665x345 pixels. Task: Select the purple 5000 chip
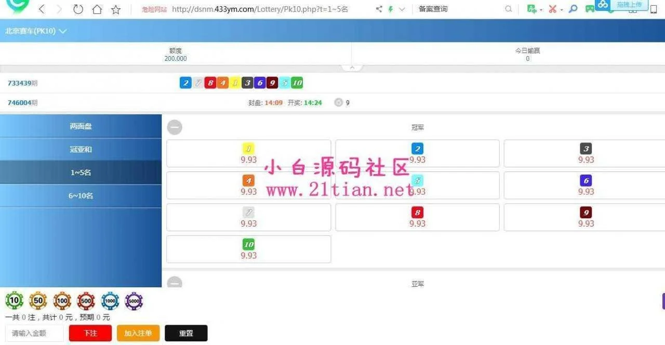coord(134,301)
